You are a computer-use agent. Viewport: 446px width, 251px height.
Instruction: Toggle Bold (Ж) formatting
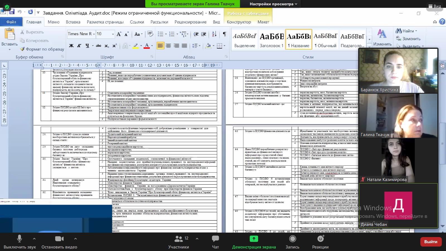click(71, 45)
